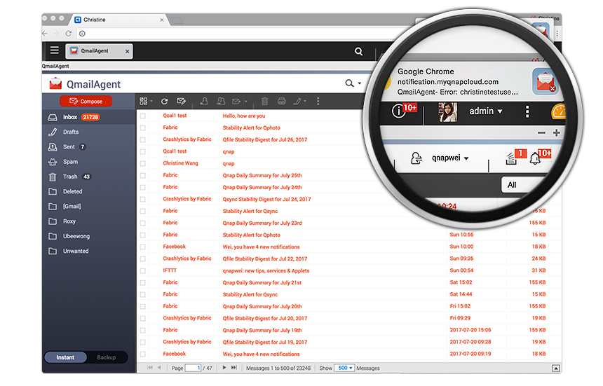Click the QTS top bar search icon
This screenshot has width=603, height=386.
pos(358,51)
